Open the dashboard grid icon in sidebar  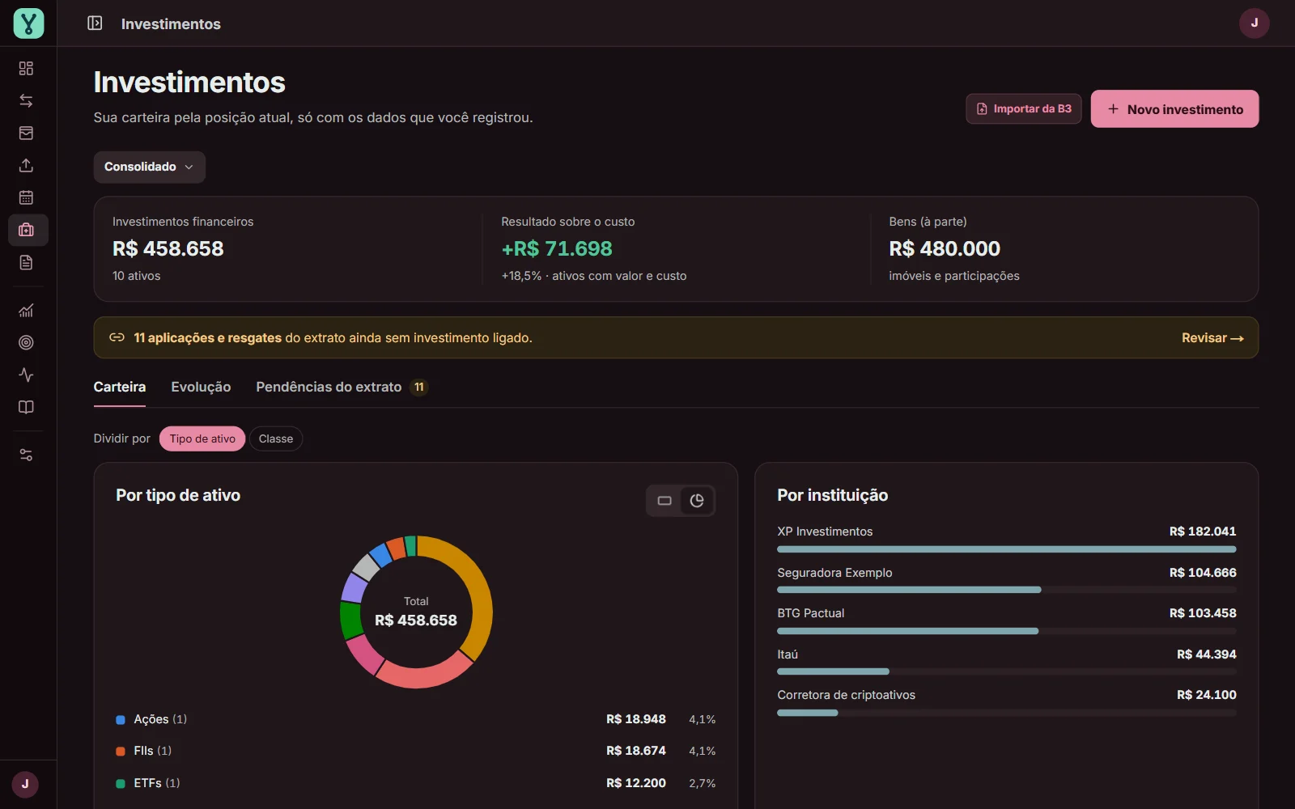26,69
